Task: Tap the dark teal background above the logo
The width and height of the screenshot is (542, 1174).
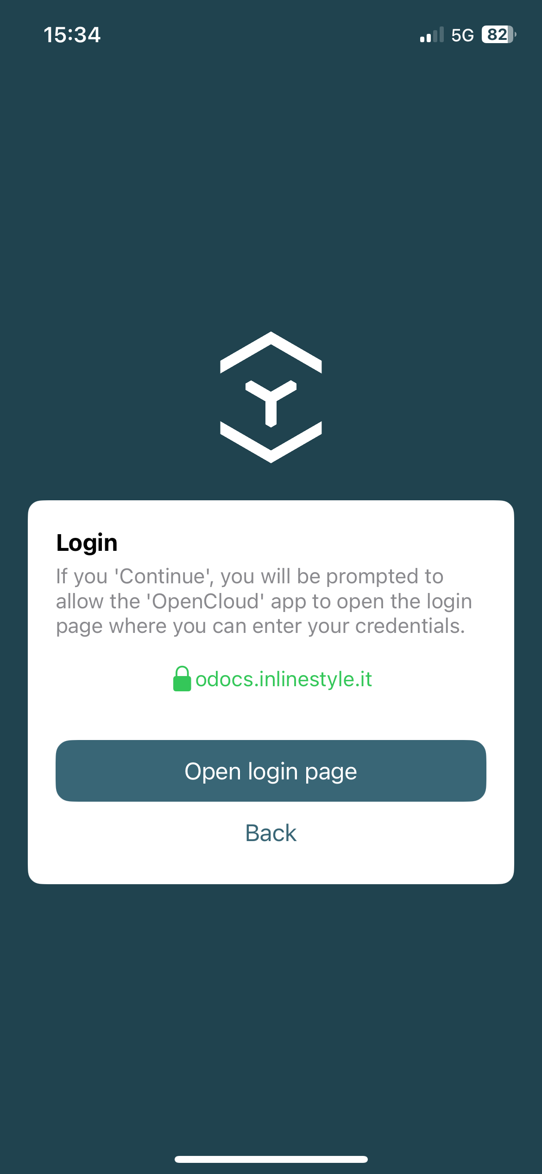Action: click(x=271, y=185)
